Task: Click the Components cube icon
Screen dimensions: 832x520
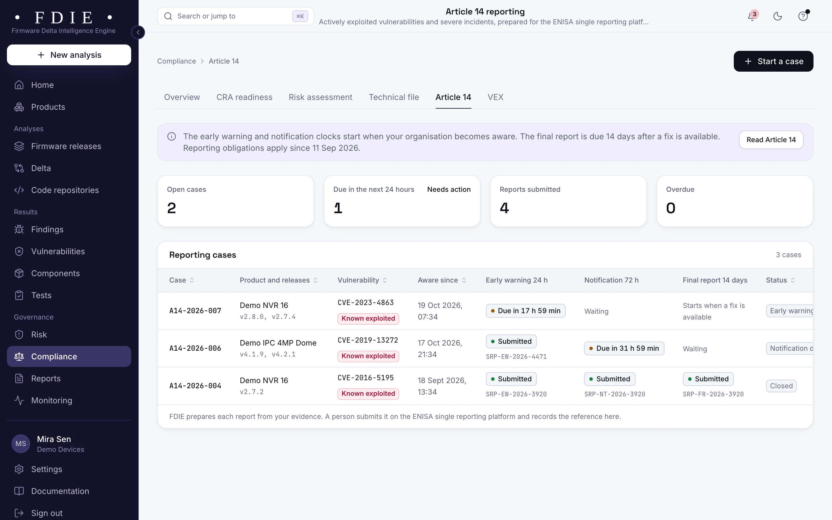Action: 19,273
